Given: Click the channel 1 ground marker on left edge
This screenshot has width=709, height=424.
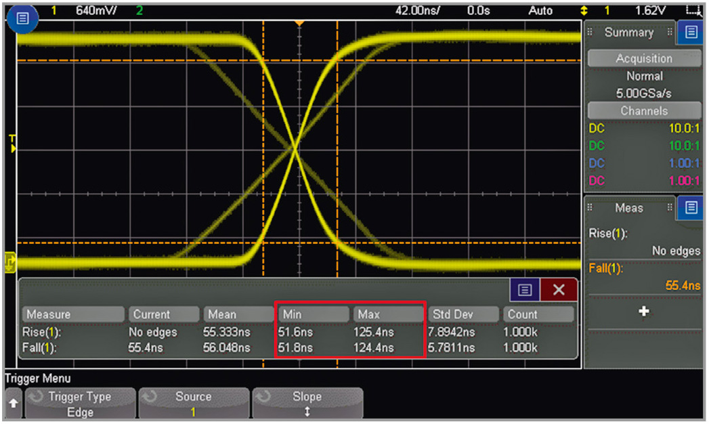Looking at the screenshot, I should click(x=10, y=259).
